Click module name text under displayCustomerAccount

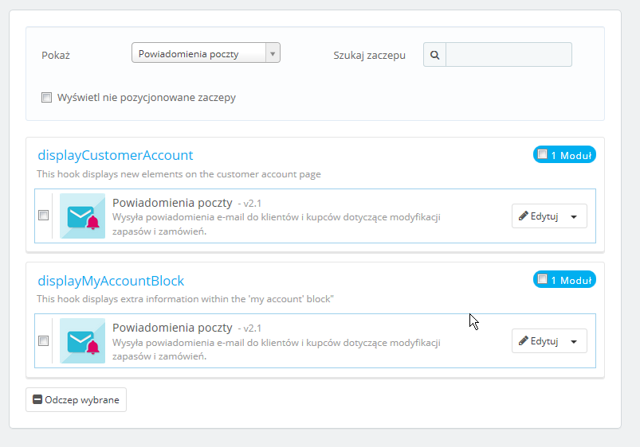pos(172,203)
